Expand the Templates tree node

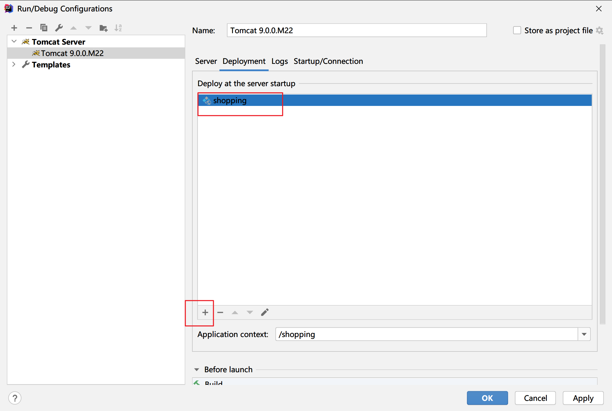(14, 64)
